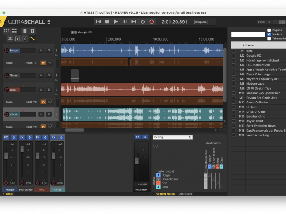The image size is (286, 214).
Task: Start playback with the Play button
Action: click(116, 22)
